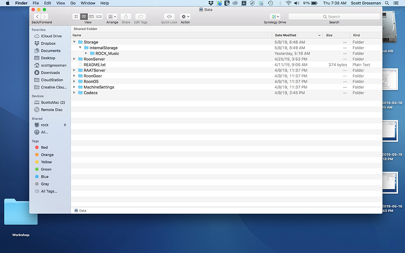Click the Spotlight search icon in menu bar

pyautogui.click(x=387, y=3)
